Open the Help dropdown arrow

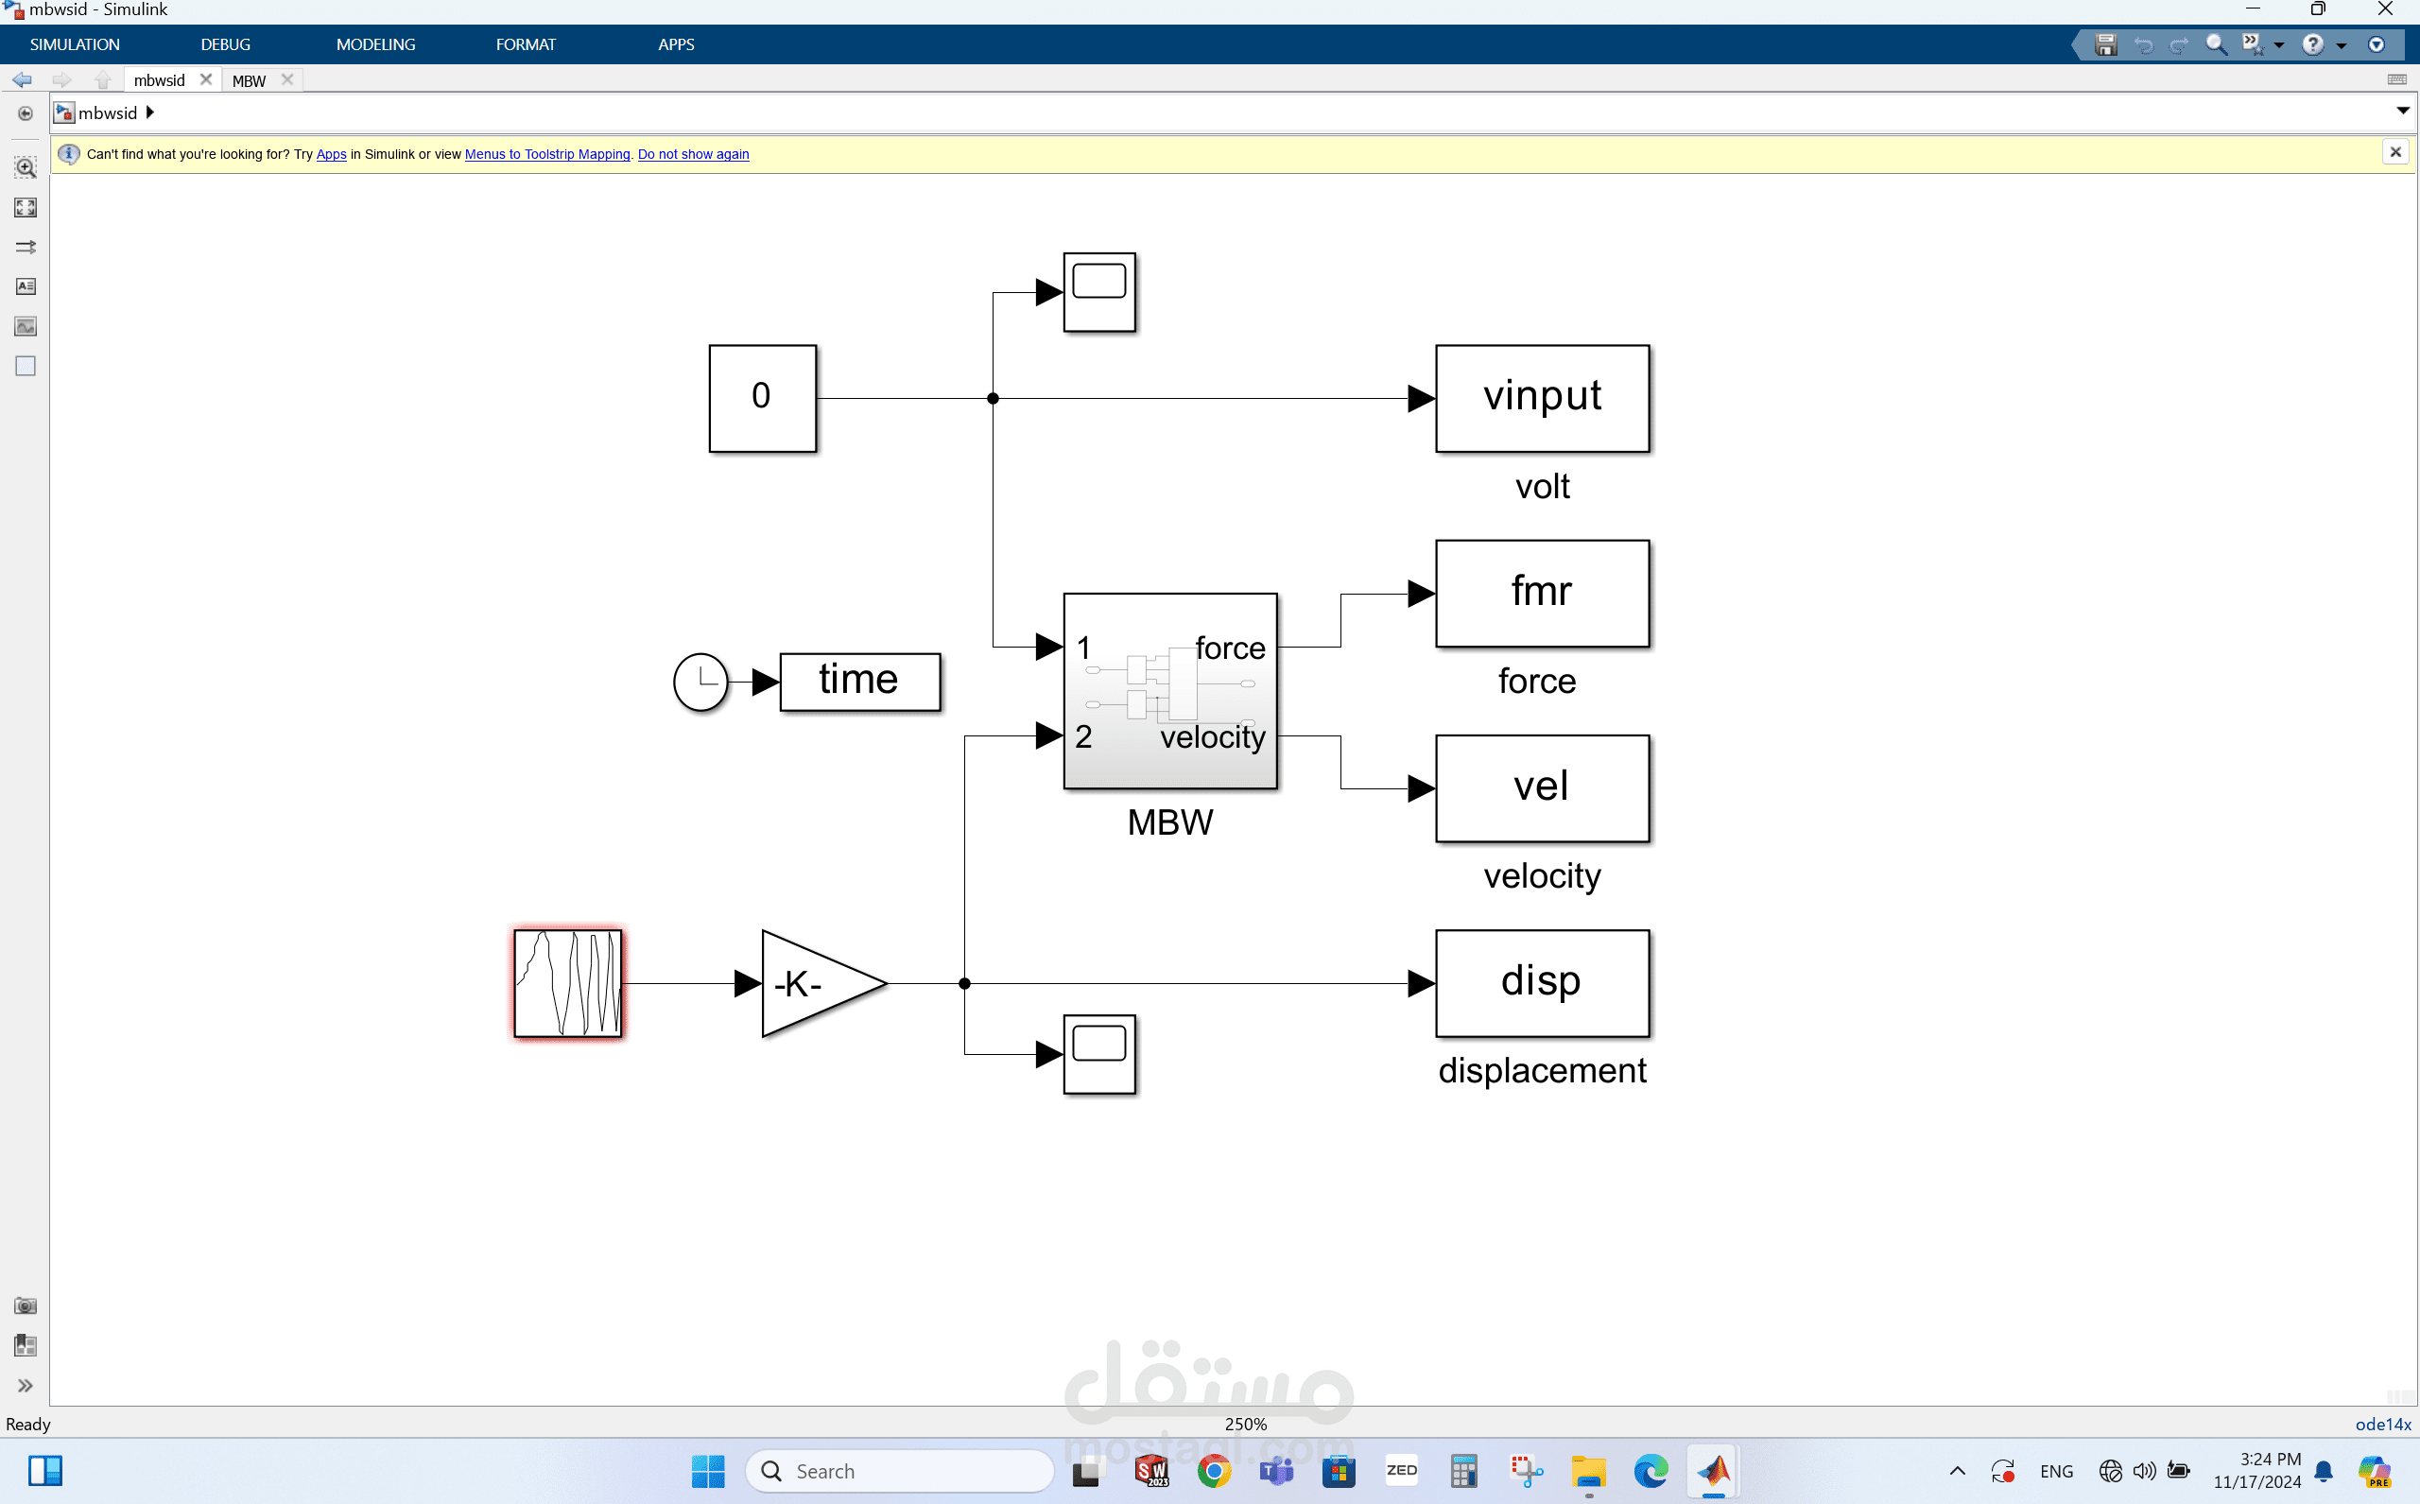(x=2342, y=45)
